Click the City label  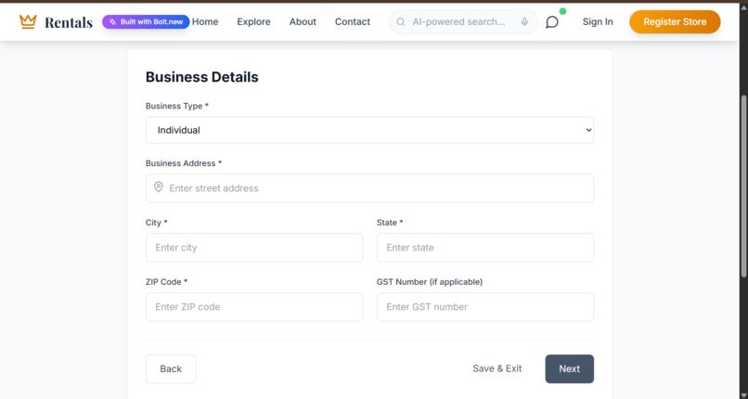[x=157, y=223]
